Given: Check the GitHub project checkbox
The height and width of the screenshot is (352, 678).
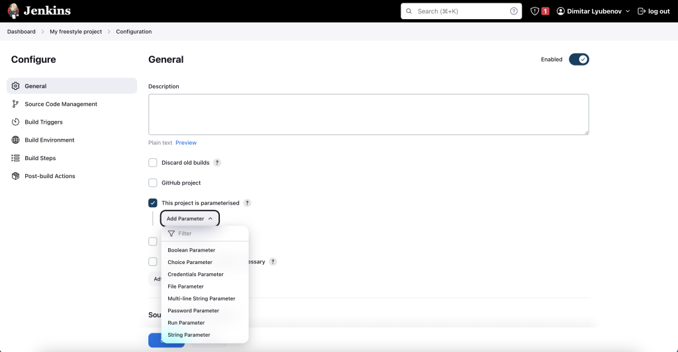Looking at the screenshot, I should pyautogui.click(x=153, y=183).
